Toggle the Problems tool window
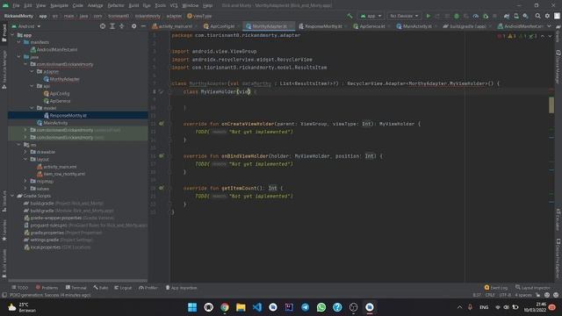The height and width of the screenshot is (316, 562). coord(47,287)
